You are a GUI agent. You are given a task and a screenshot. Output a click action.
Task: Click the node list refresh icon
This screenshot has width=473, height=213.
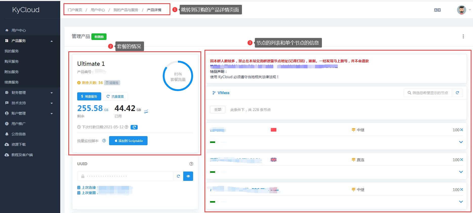[x=457, y=93]
